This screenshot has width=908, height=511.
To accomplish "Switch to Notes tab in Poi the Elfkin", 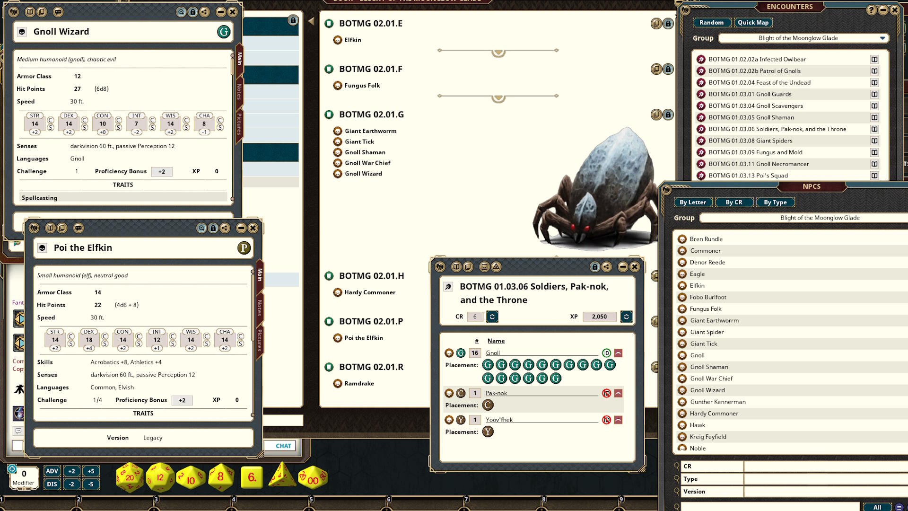I will click(260, 308).
